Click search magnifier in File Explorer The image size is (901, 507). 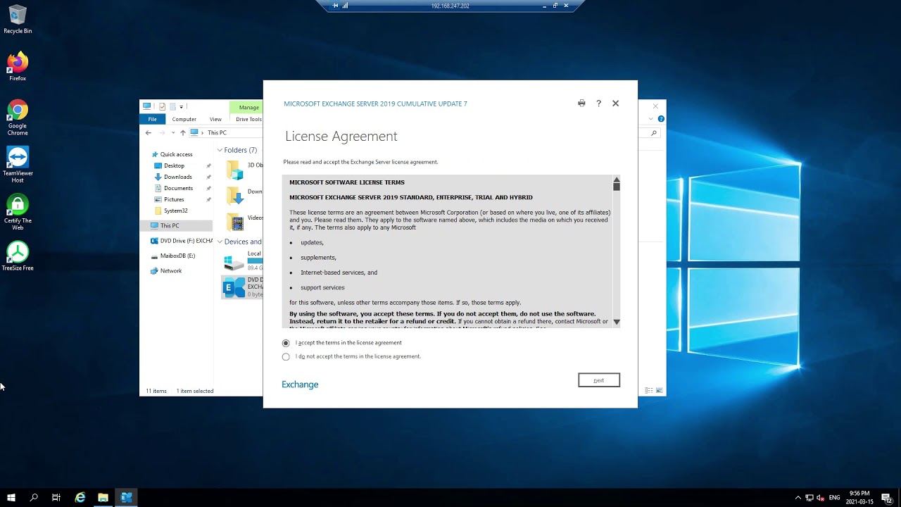tap(654, 132)
